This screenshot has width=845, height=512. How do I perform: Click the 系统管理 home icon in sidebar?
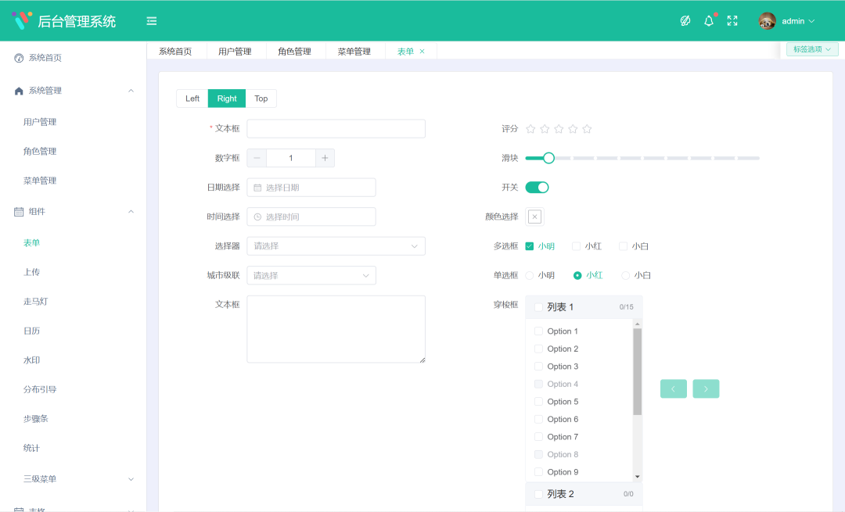click(18, 90)
